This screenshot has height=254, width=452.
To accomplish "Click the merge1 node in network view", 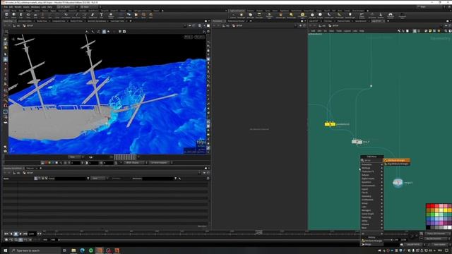I will click(398, 183).
